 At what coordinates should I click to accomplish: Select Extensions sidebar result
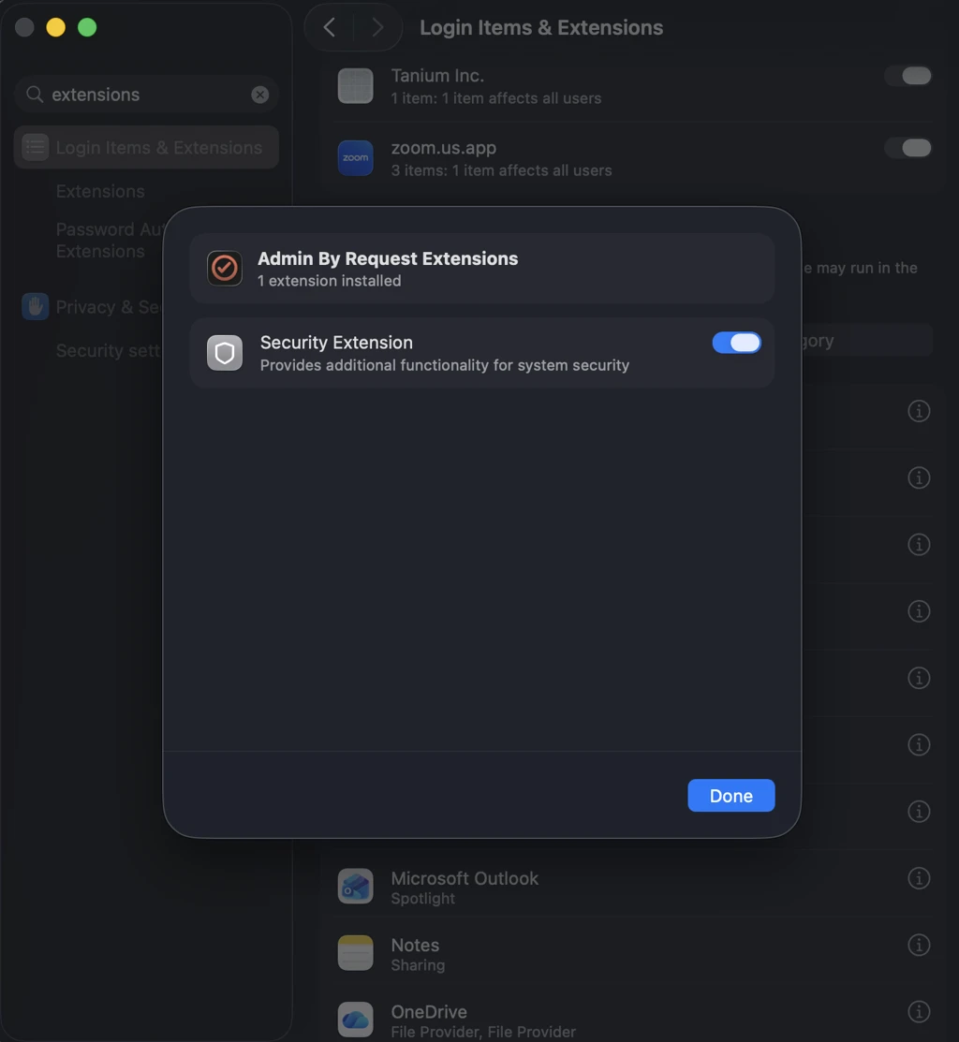[x=100, y=191]
